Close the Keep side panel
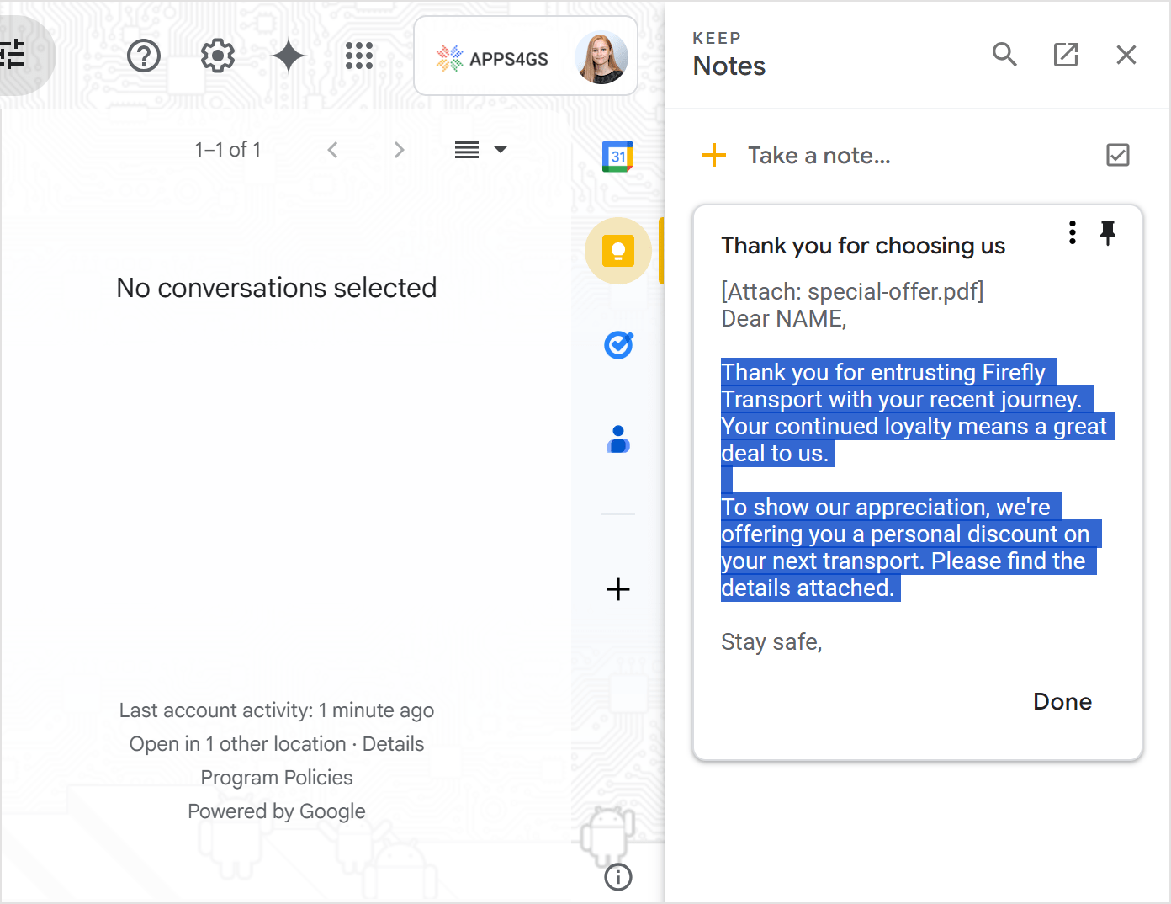 (x=1126, y=55)
